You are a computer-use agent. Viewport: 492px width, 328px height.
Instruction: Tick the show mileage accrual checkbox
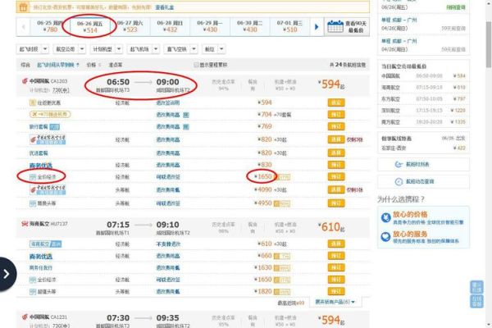point(196,65)
